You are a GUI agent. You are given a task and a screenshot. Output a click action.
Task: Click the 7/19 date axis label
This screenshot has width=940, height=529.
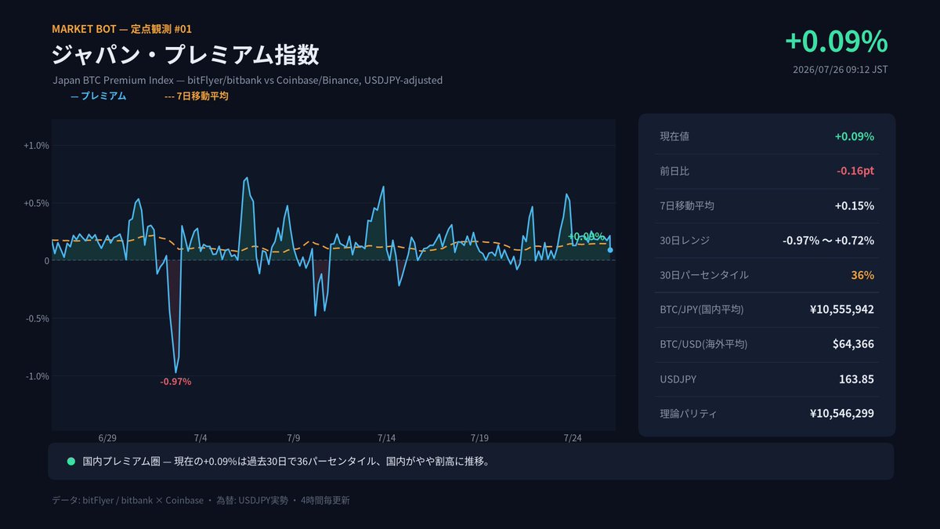click(480, 438)
